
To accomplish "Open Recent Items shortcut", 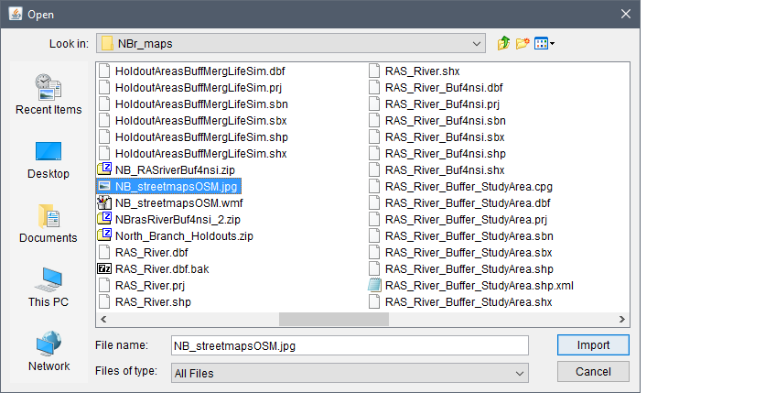I will point(48,94).
